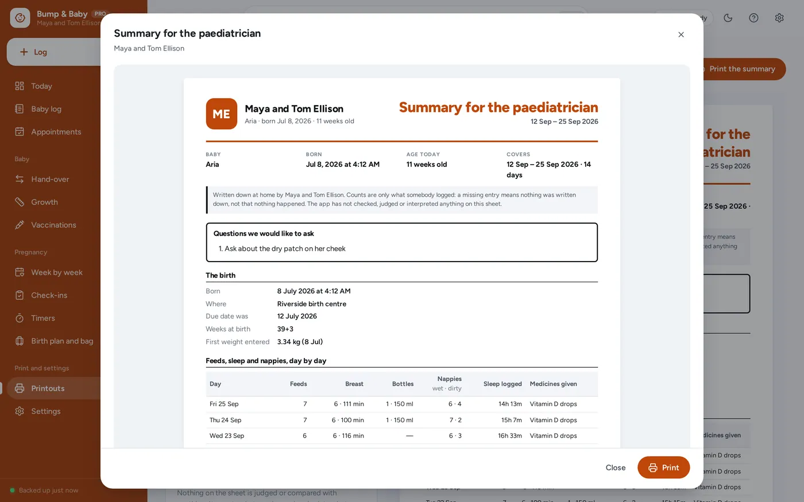
Task: Click the "3.34 kg (8 Jul)" first weight value
Action: pyautogui.click(x=300, y=342)
